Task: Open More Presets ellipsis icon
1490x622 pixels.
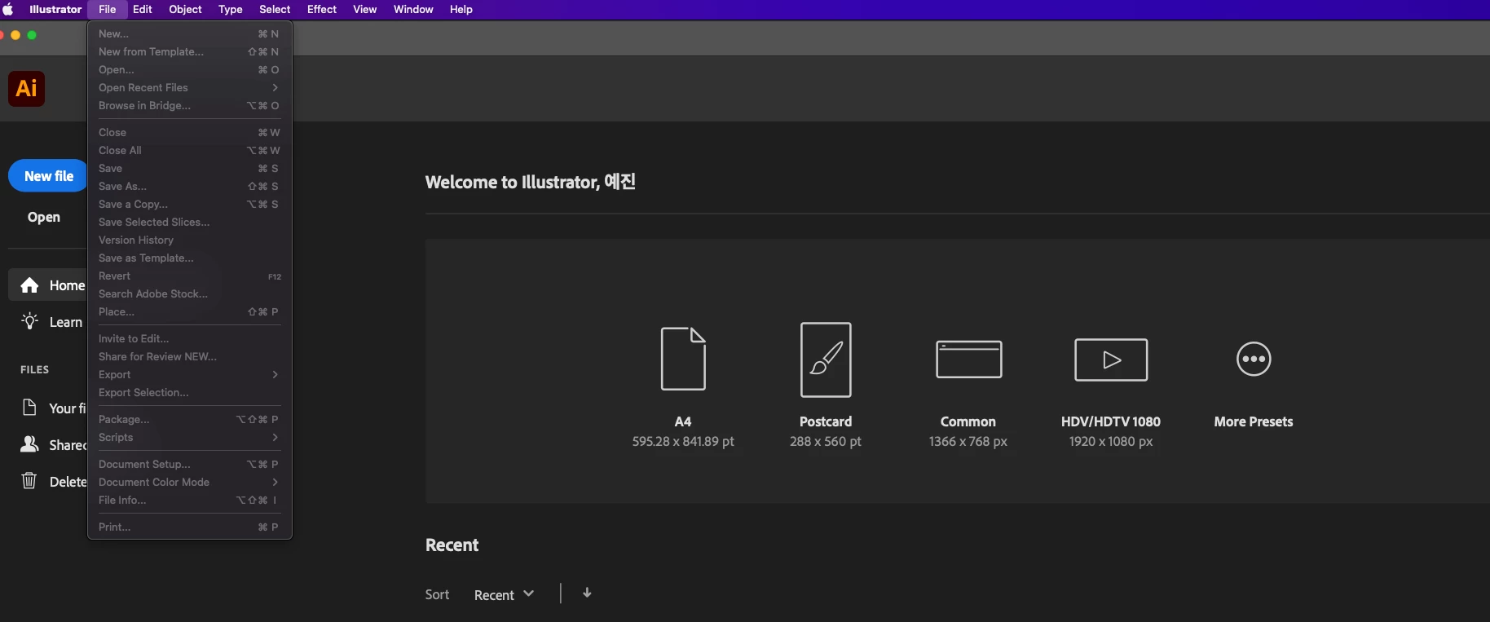Action: click(x=1254, y=359)
